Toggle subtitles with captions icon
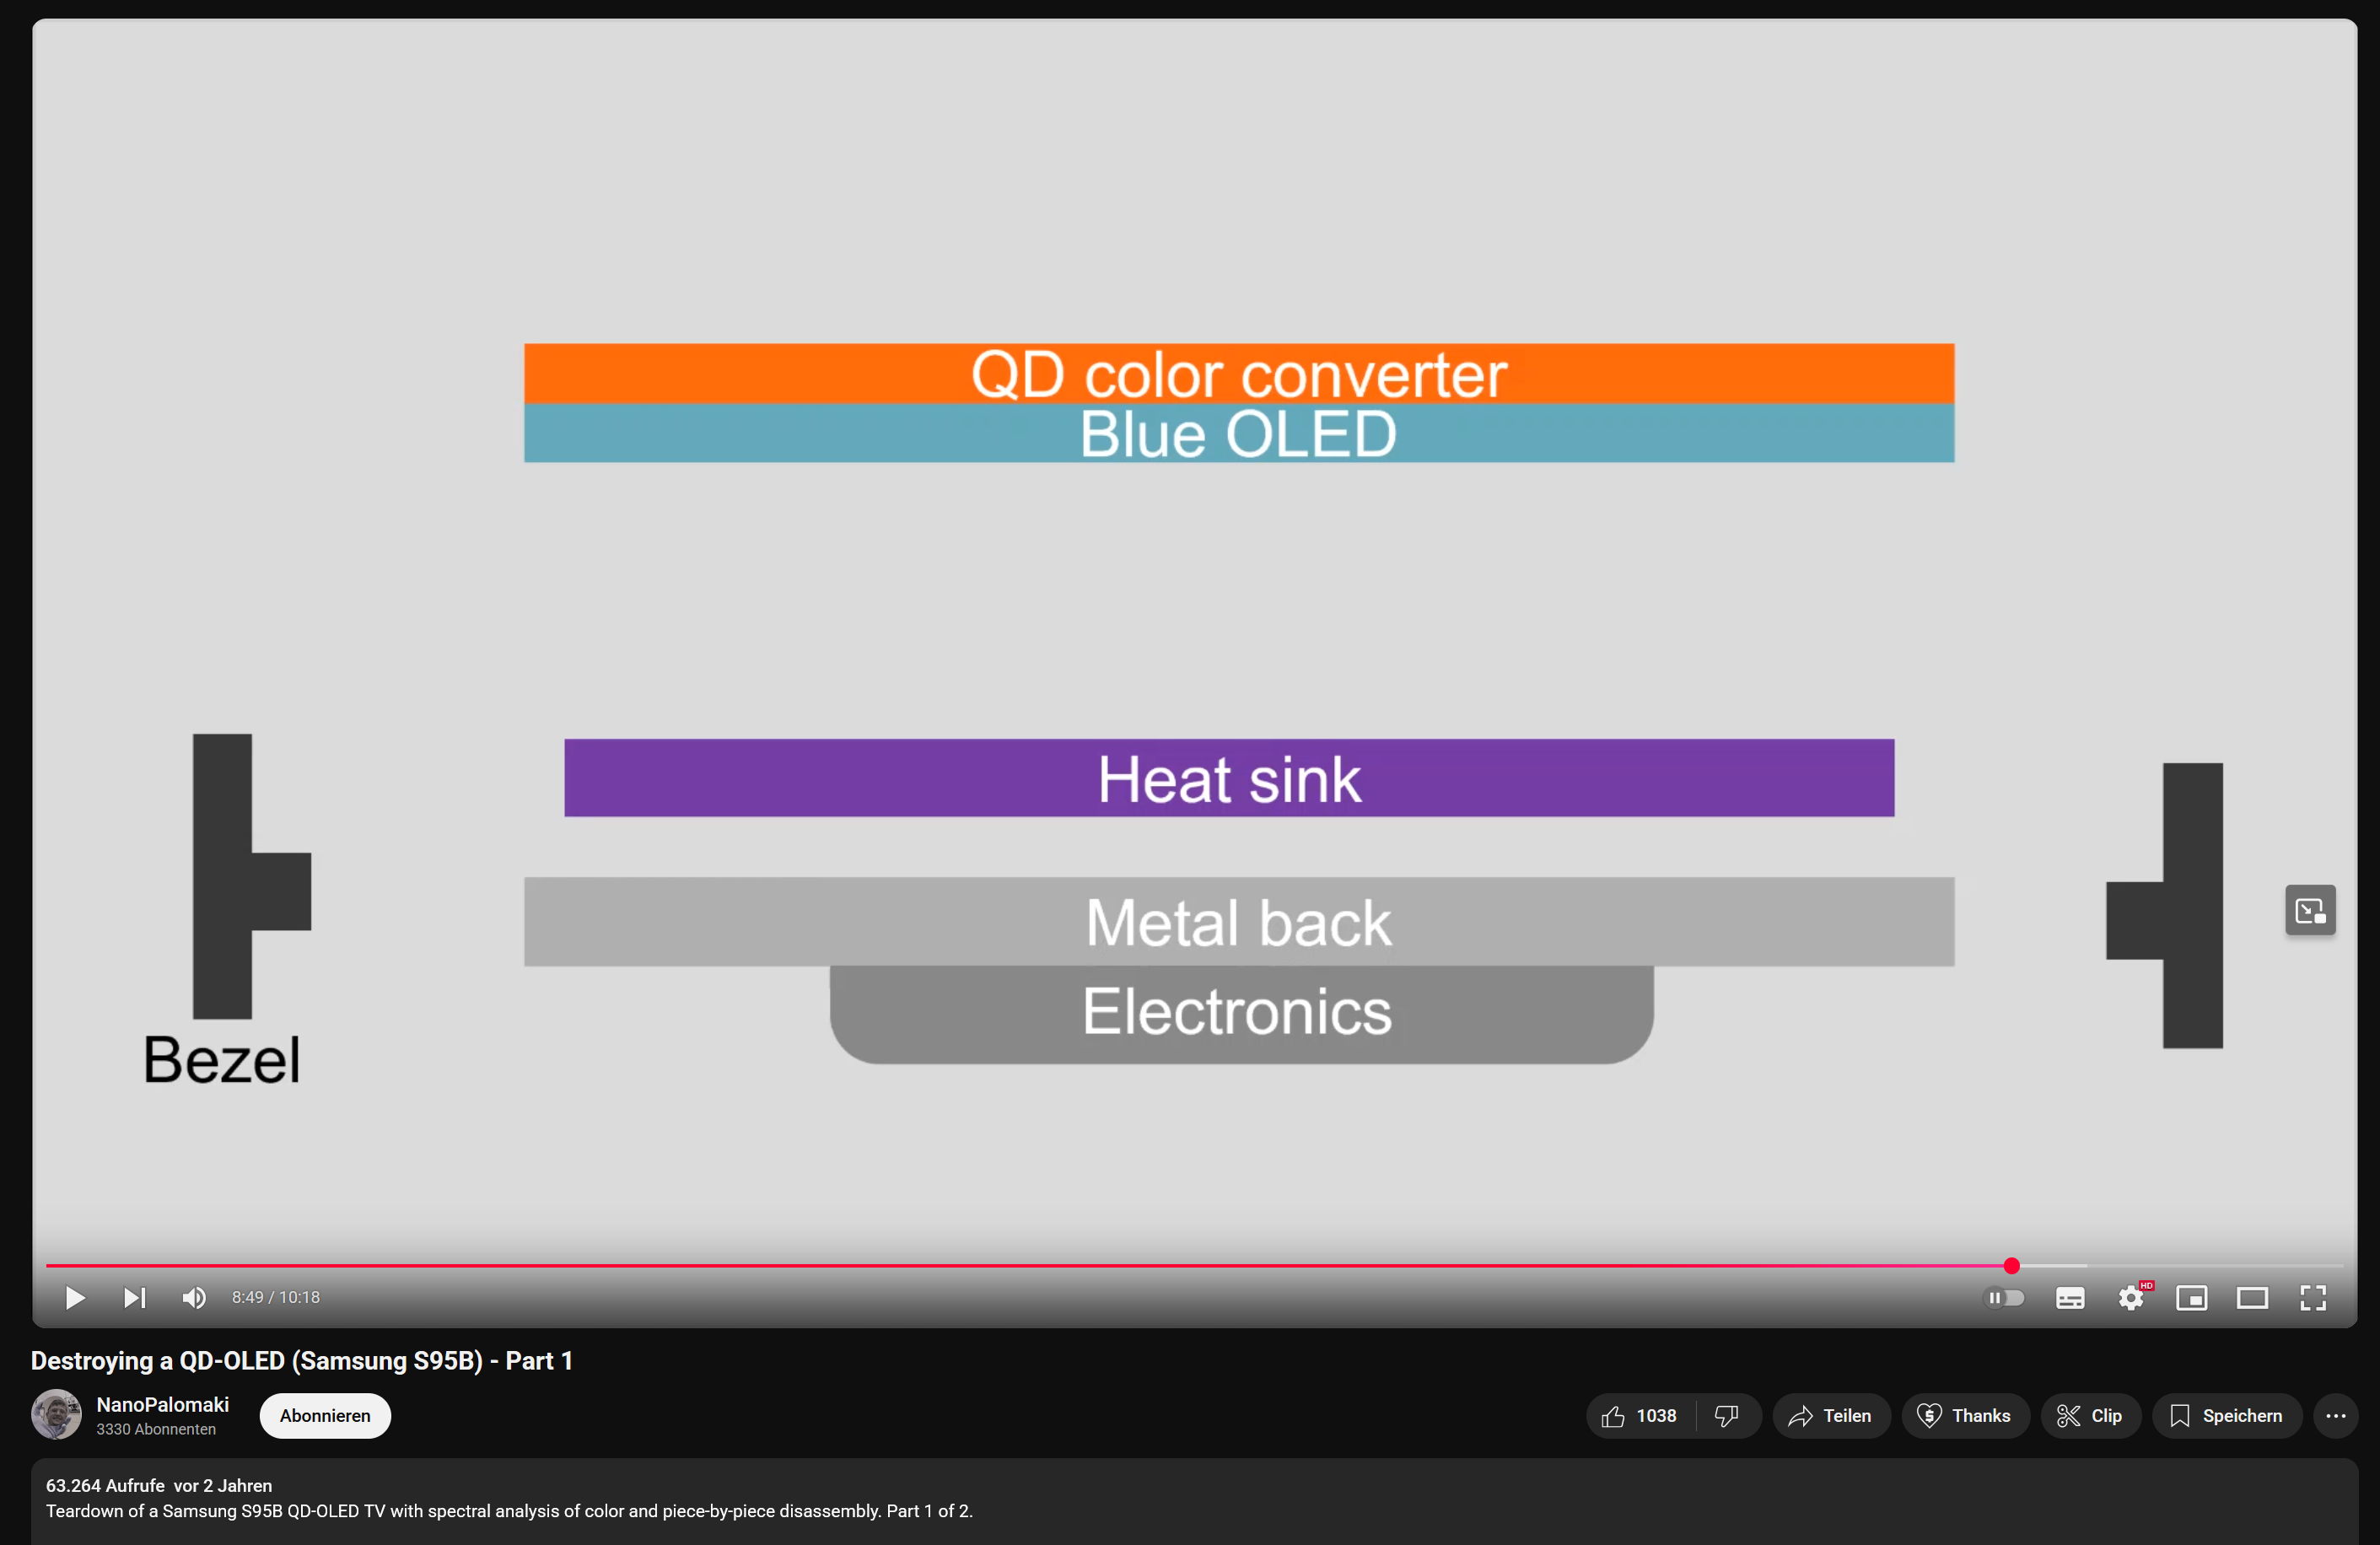Viewport: 2380px width, 1545px height. [2069, 1298]
